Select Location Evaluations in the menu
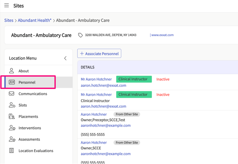The height and width of the screenshot is (164, 238). pyautogui.click(x=36, y=151)
